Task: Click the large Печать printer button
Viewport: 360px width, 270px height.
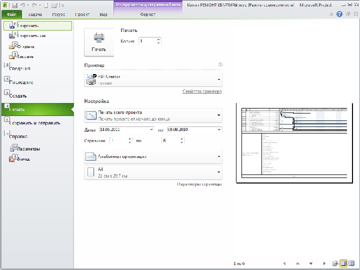Action: point(99,42)
